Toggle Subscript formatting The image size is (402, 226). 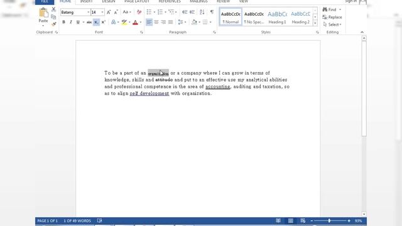click(x=96, y=23)
